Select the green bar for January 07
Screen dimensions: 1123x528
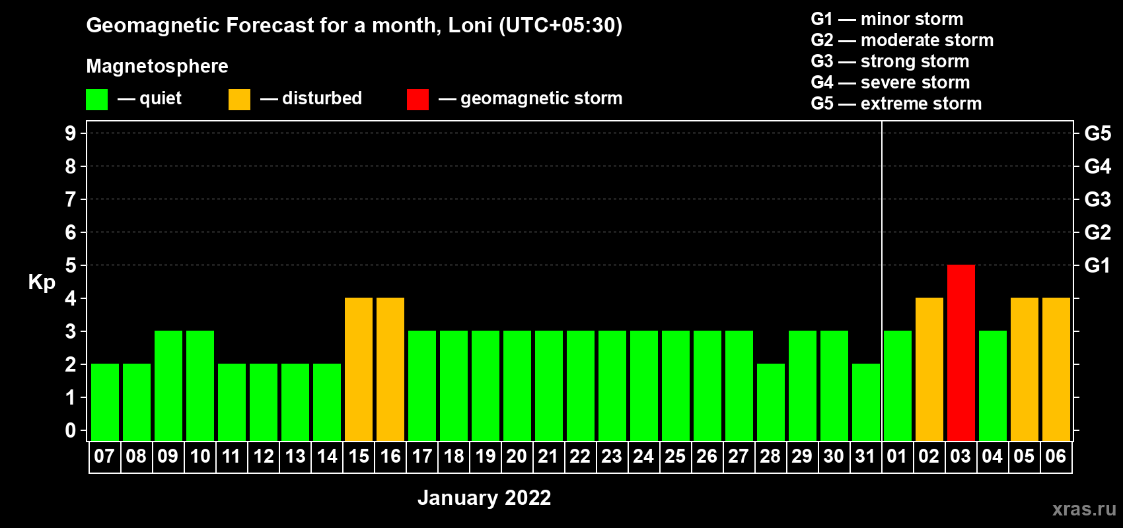tap(105, 402)
